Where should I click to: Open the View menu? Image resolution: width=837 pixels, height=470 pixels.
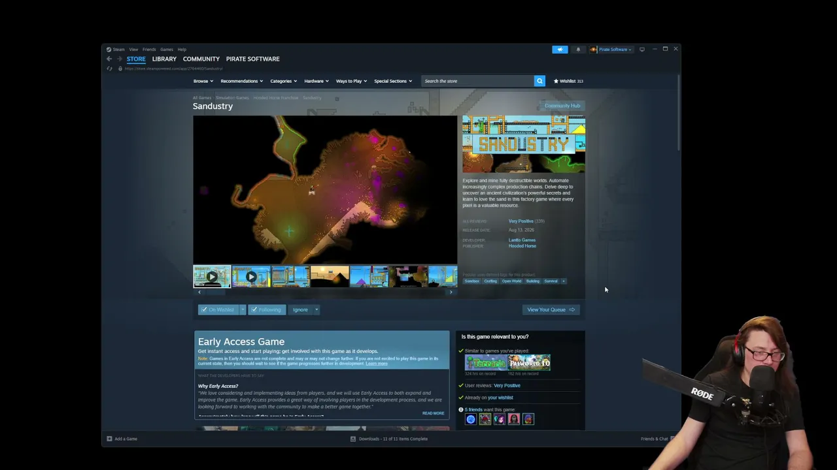point(133,50)
